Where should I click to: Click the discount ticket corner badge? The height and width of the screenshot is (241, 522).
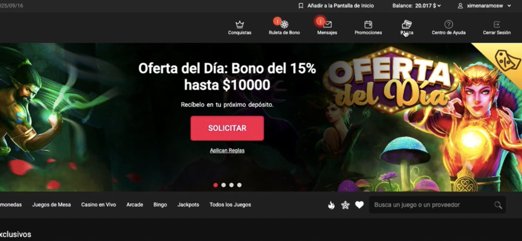point(507,60)
